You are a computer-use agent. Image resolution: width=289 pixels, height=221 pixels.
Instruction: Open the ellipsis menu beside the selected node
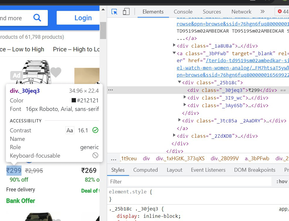point(110,90)
